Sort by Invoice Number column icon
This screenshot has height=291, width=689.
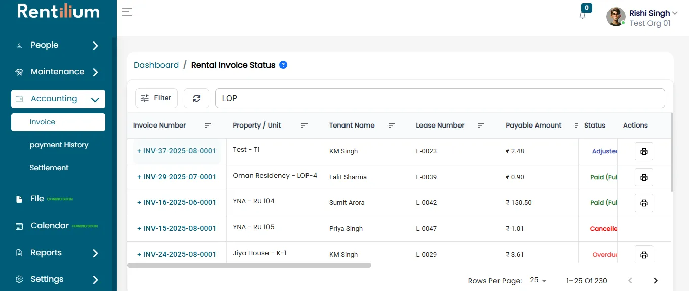[208, 126]
